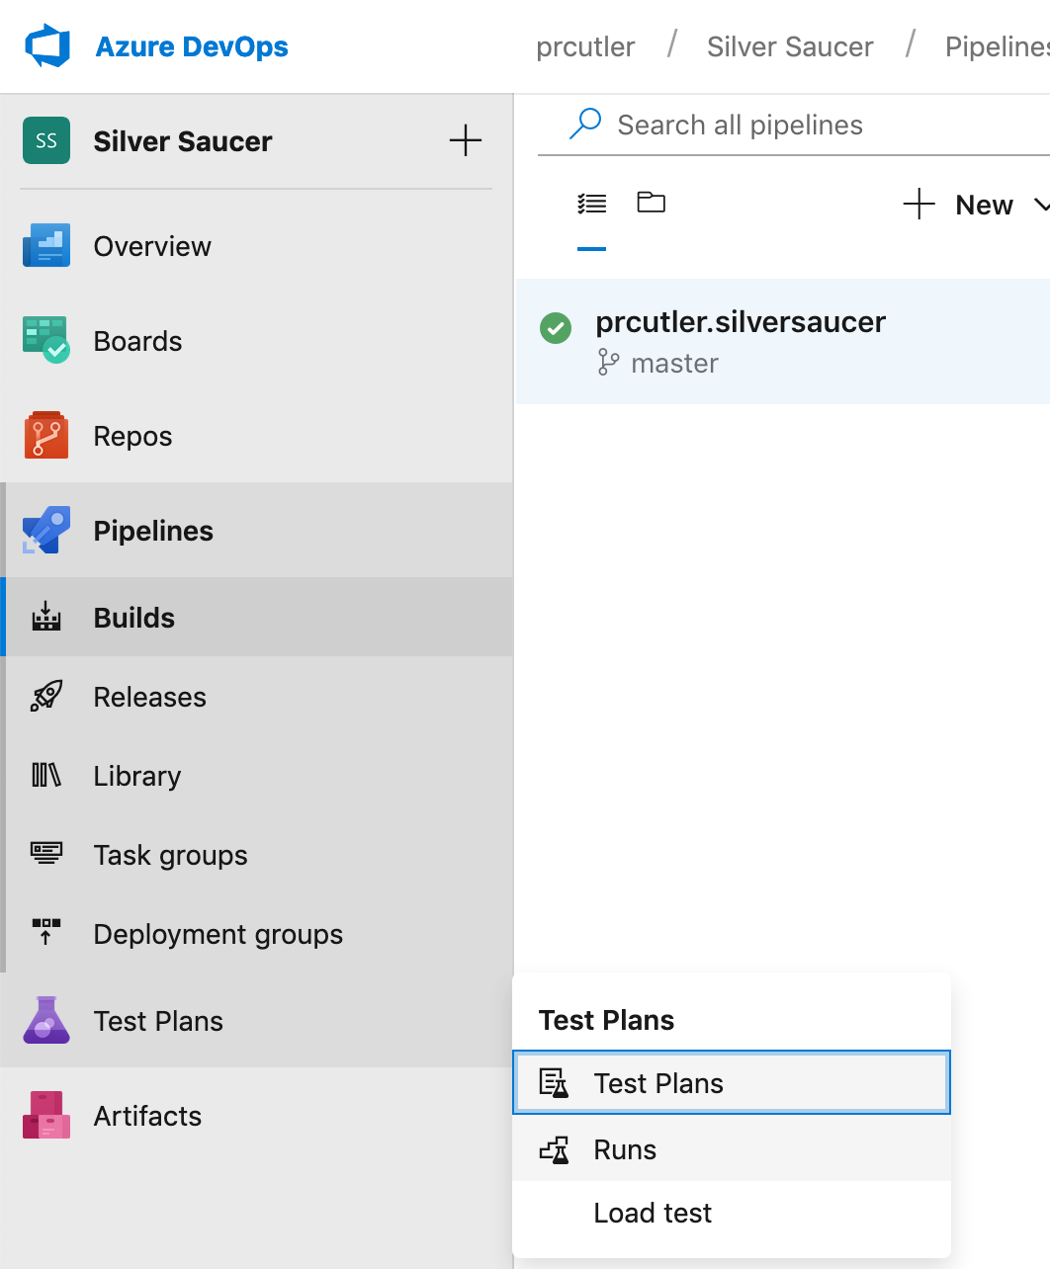
Task: Open Pipelines from the sidebar icon
Action: (x=45, y=530)
